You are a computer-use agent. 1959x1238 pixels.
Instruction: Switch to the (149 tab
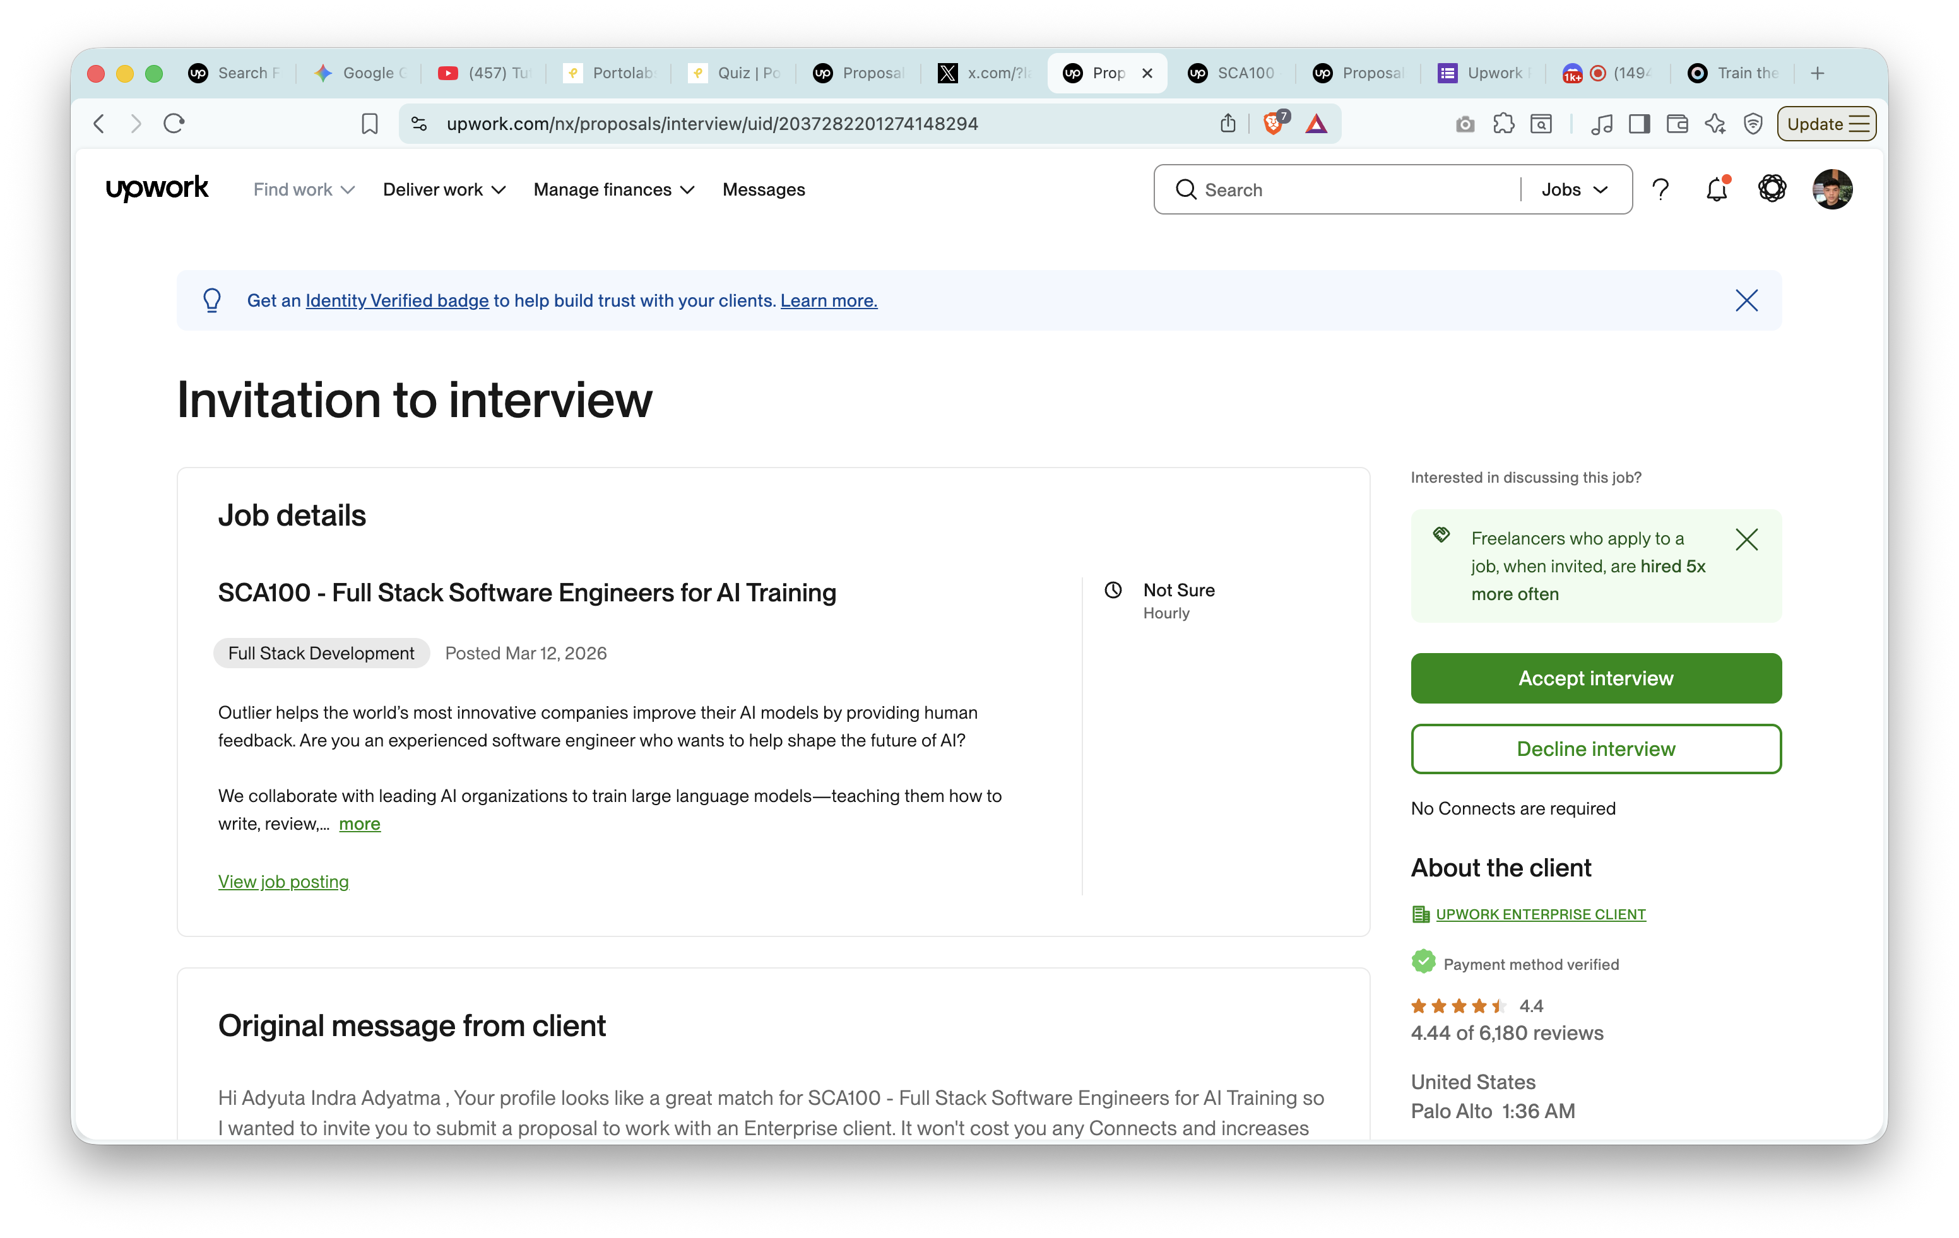click(1608, 73)
